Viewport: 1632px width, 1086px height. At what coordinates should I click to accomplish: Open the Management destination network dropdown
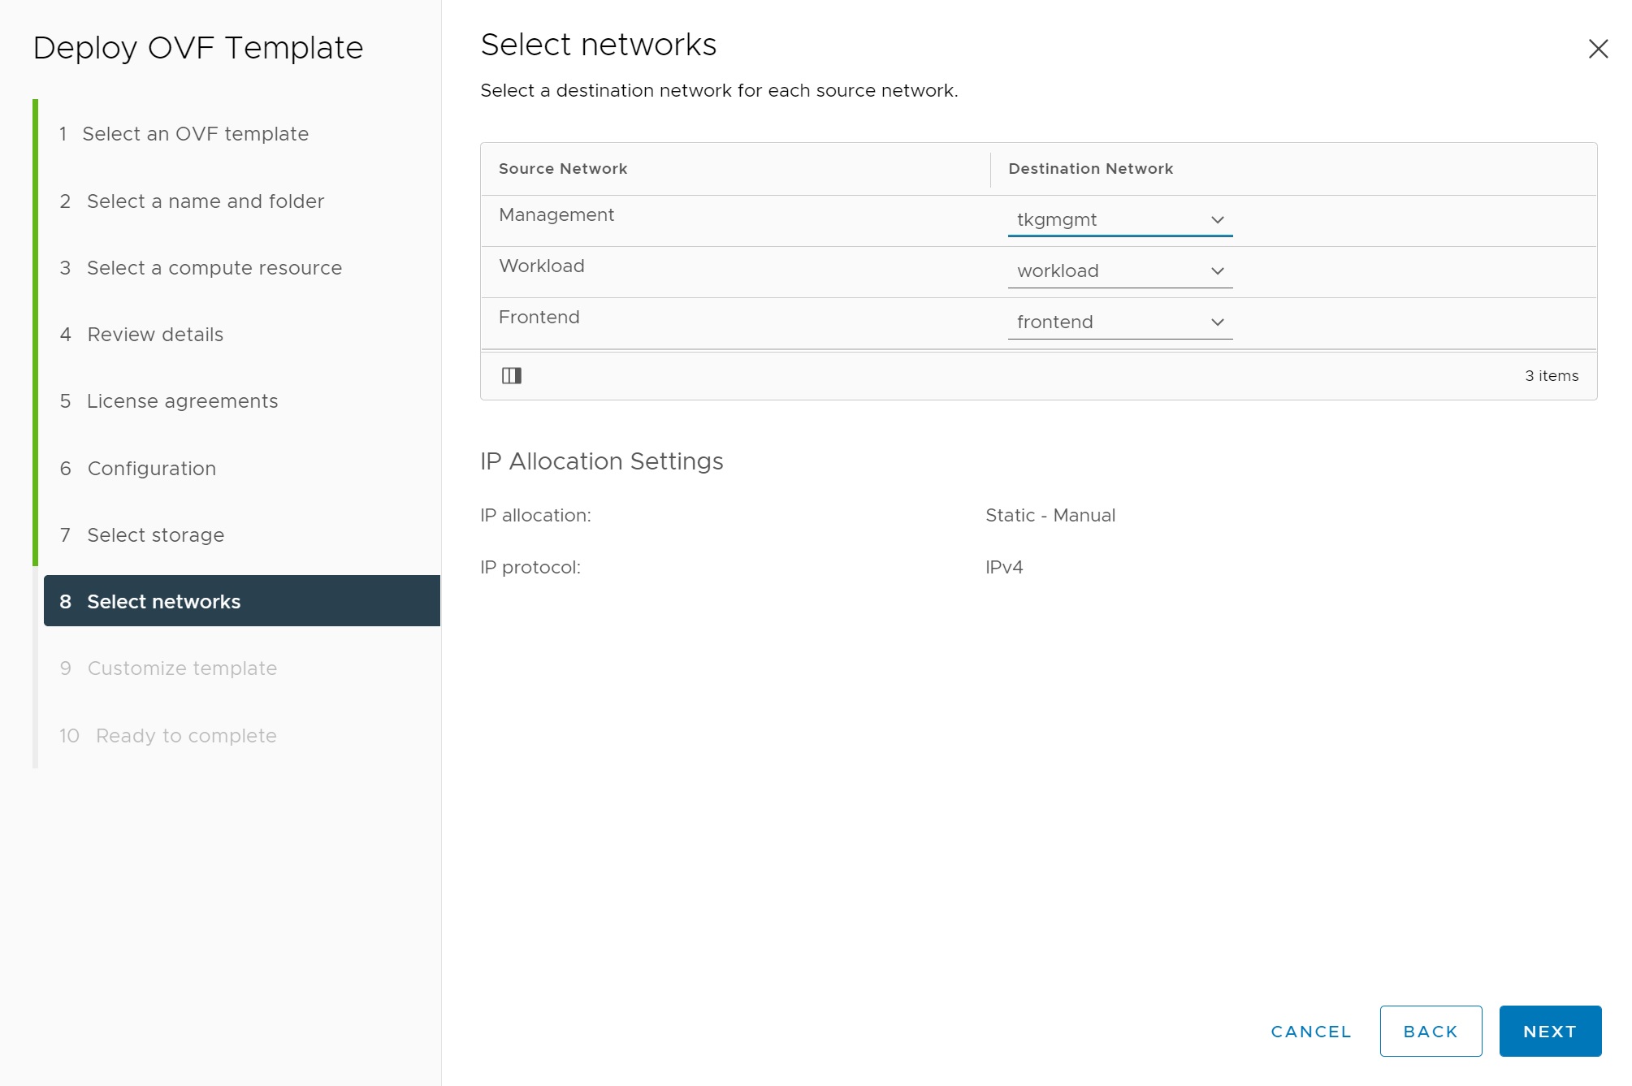click(x=1119, y=220)
